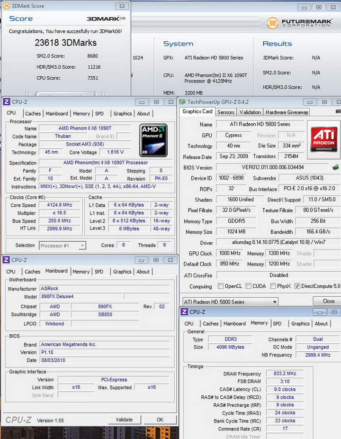
Task: Click the Code Name value Thuban
Action: [x=63, y=136]
